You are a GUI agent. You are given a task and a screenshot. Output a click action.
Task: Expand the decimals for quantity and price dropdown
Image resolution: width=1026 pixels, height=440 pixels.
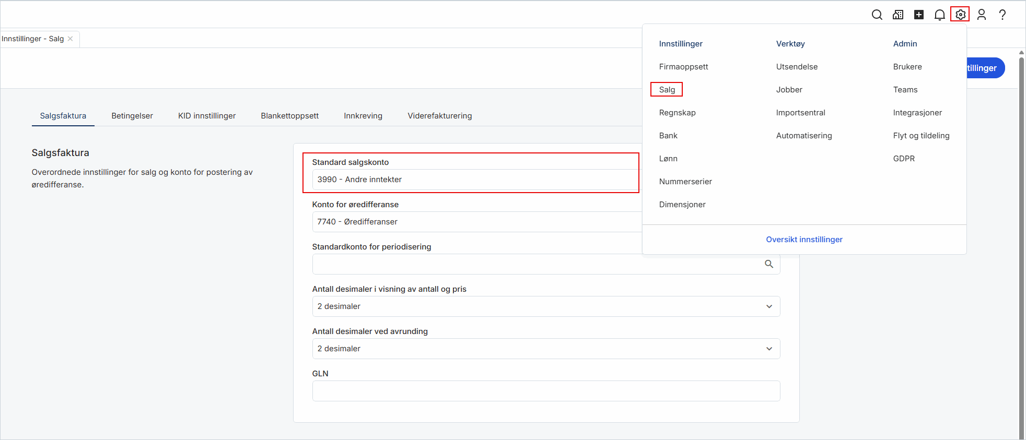pyautogui.click(x=546, y=306)
